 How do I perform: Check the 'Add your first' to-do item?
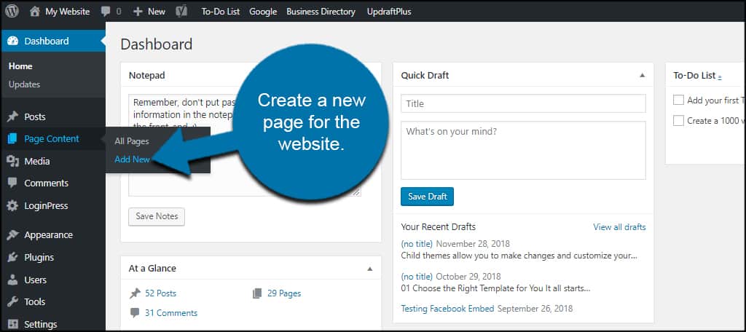[x=678, y=100]
